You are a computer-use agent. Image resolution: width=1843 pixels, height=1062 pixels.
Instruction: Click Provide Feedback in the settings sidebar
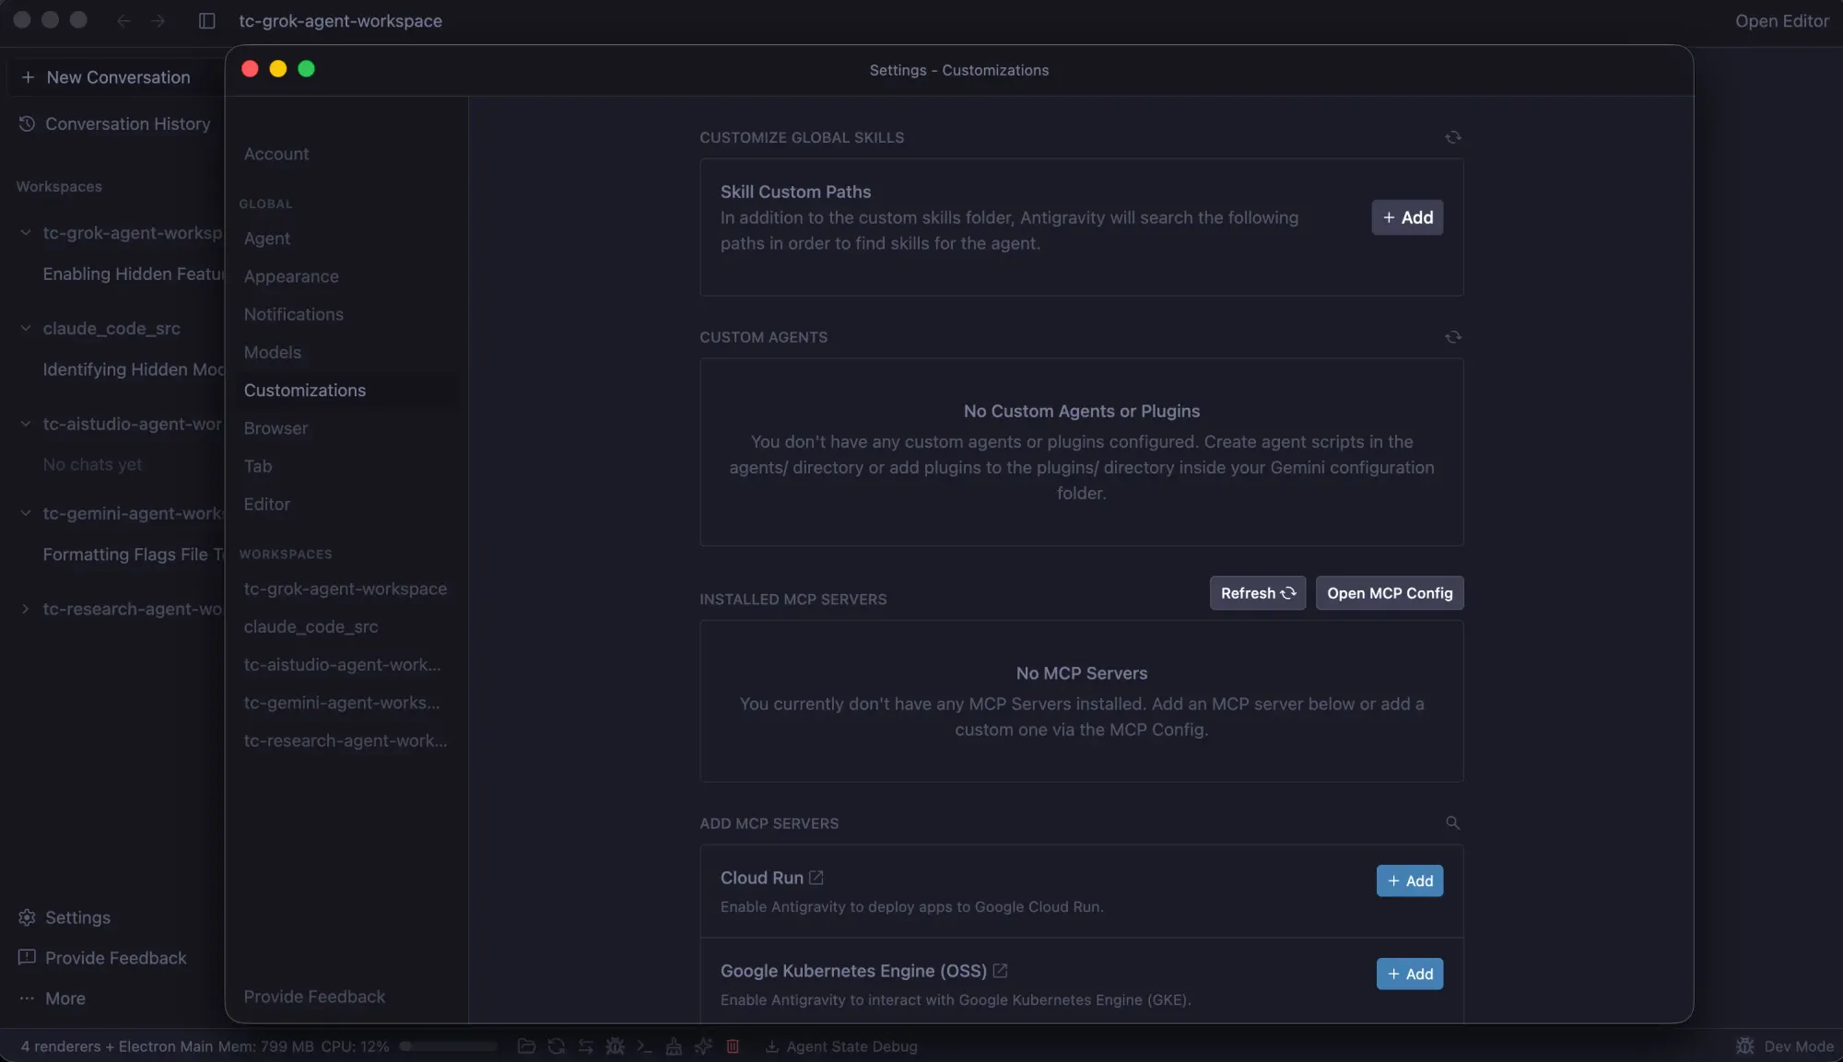click(x=314, y=997)
